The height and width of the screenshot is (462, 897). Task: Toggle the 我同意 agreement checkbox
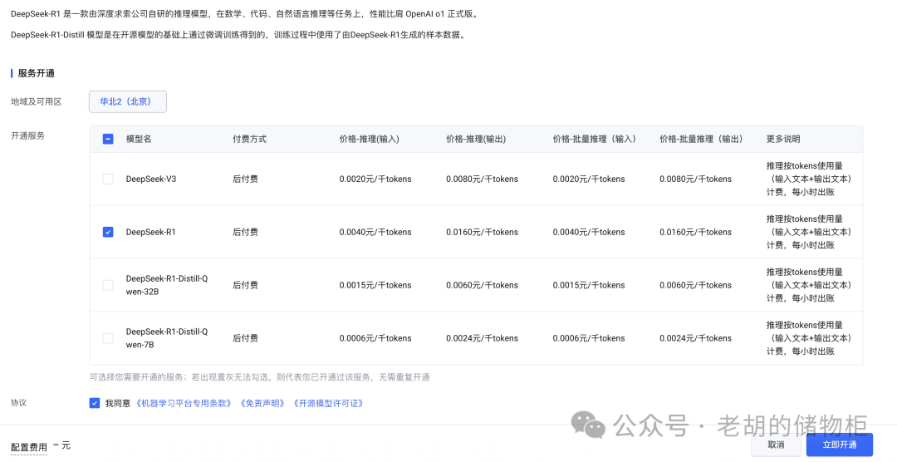click(x=95, y=403)
